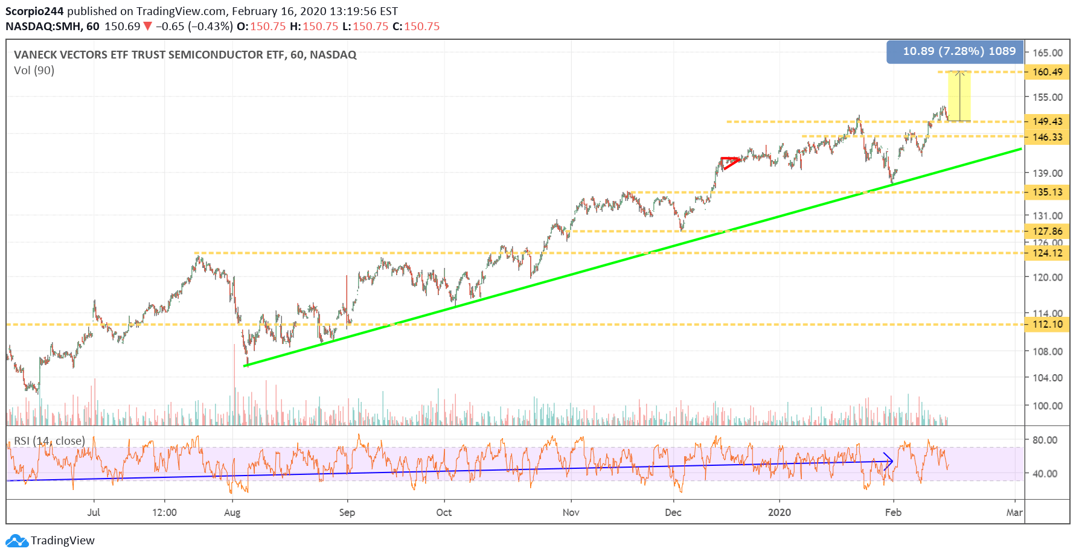Click the 139.00 price axis value
The height and width of the screenshot is (557, 1076).
[1048, 173]
